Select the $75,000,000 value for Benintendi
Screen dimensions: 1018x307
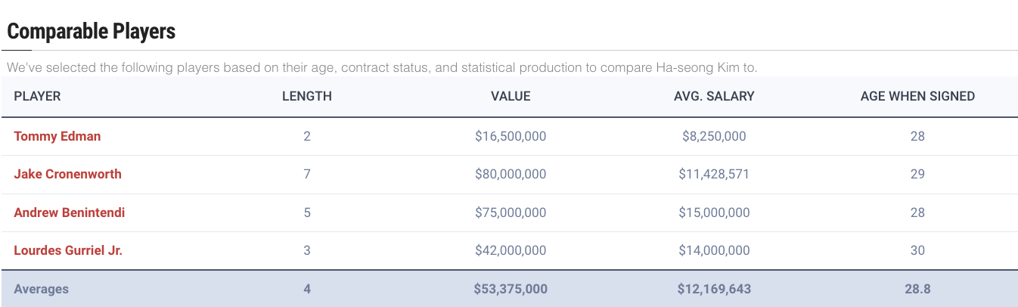(x=511, y=212)
